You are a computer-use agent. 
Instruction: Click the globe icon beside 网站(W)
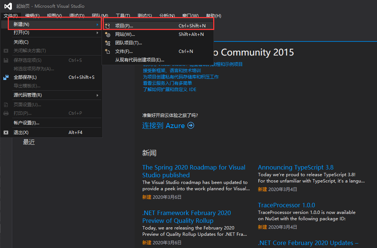(108, 34)
